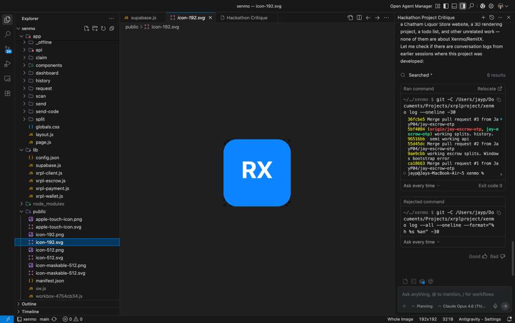Click microphone voice input icon
Screen dimensions: 515x323
click(x=495, y=306)
